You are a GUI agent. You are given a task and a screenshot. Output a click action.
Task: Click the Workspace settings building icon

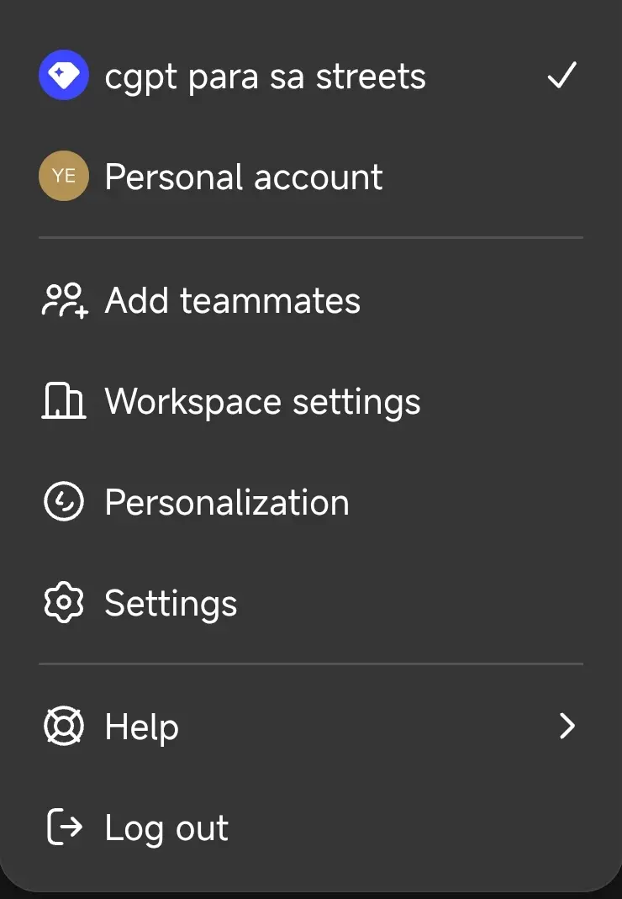click(x=64, y=401)
